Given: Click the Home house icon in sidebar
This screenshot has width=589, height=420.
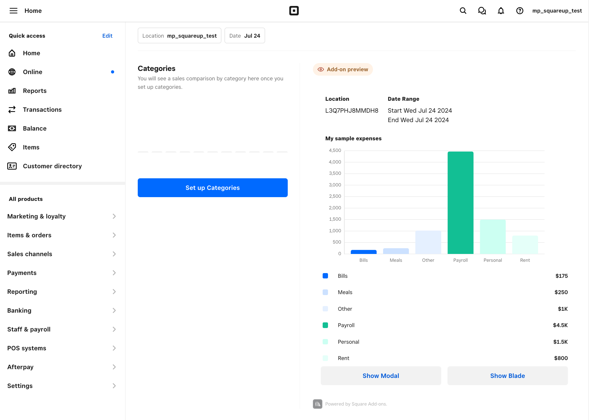Looking at the screenshot, I should click(x=12, y=53).
